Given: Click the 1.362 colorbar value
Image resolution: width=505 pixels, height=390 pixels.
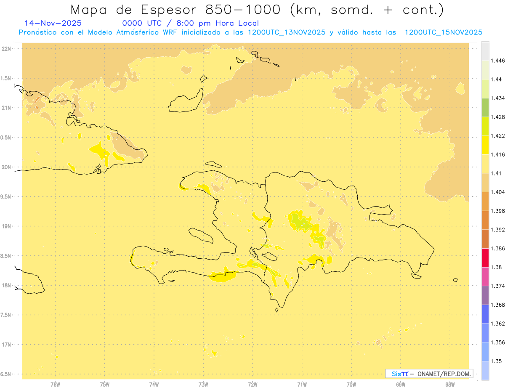Looking at the screenshot, I should point(497,324).
